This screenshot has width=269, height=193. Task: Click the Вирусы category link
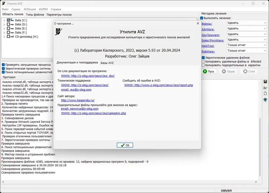(207, 24)
